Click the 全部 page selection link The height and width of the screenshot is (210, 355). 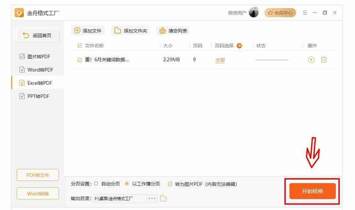coord(220,60)
